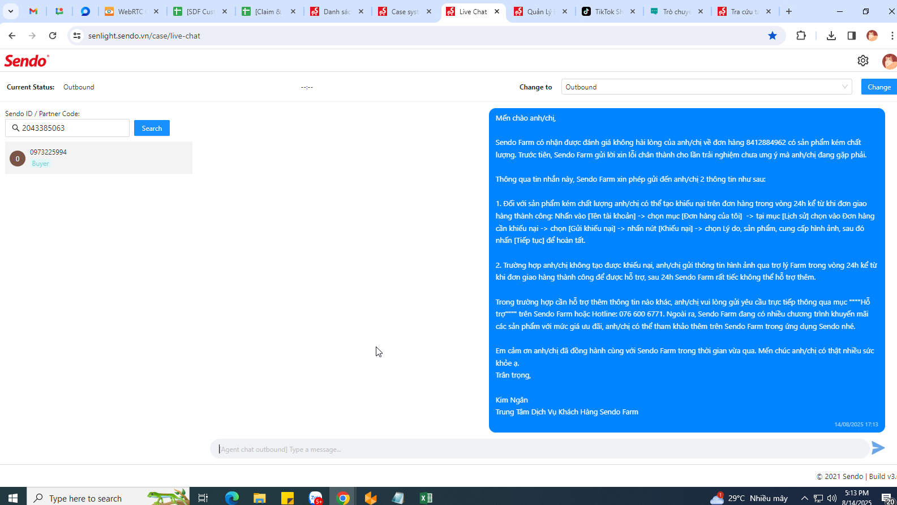Open the settings gear icon
Screen dimensions: 897x505
coord(862,61)
